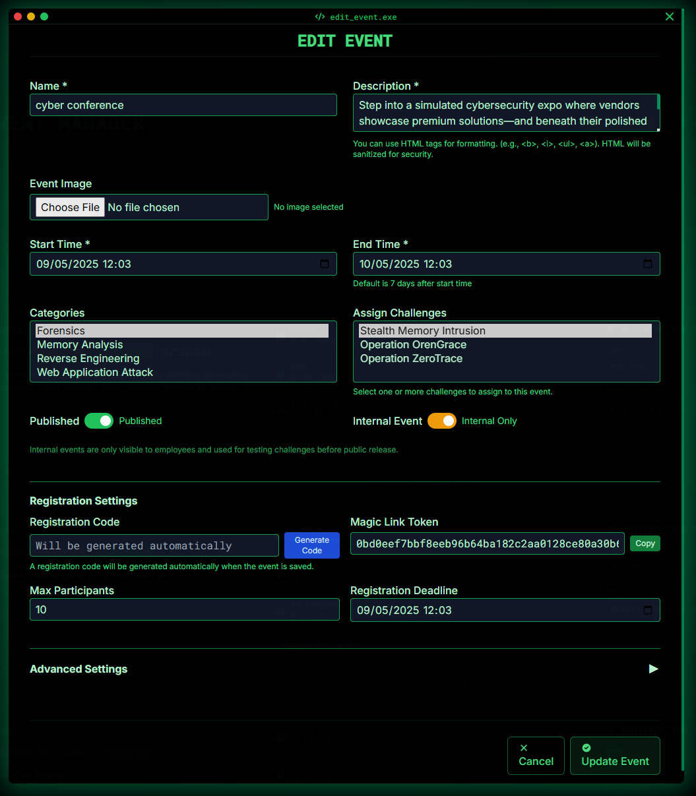Click 'Internal Only' label
The width and height of the screenshot is (696, 796).
point(490,421)
